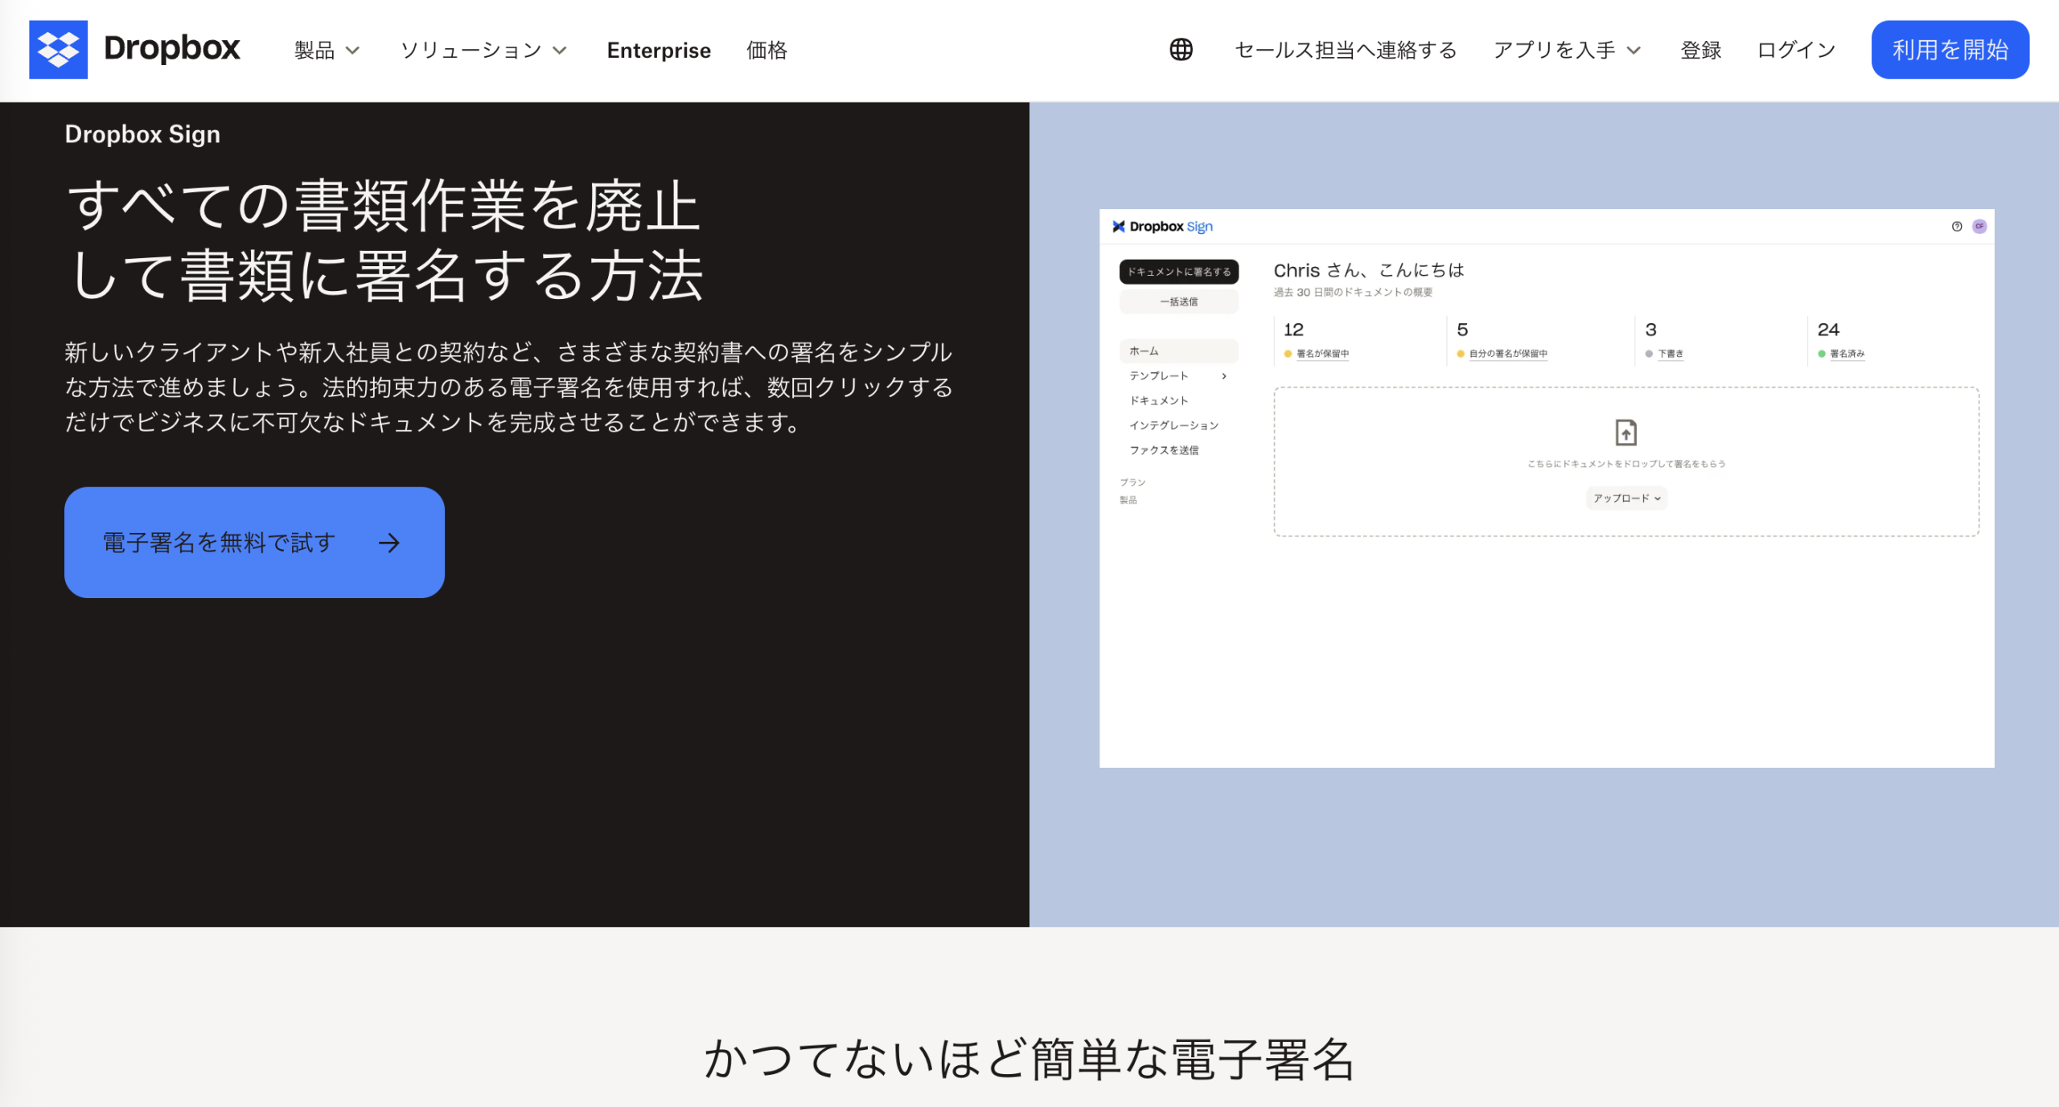Click the Dropbox logo in the top navigation
This screenshot has width=2059, height=1107.
pyautogui.click(x=134, y=49)
